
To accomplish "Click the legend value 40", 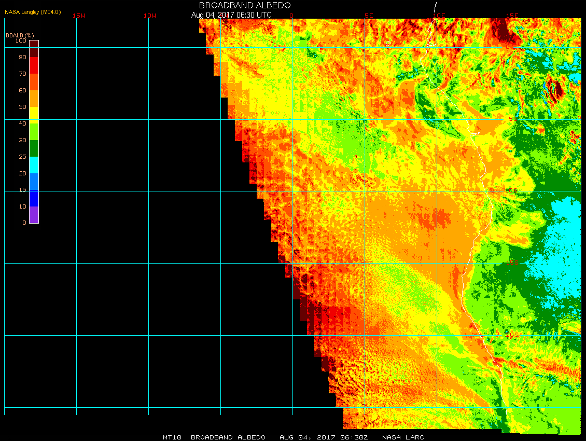I will (22, 123).
